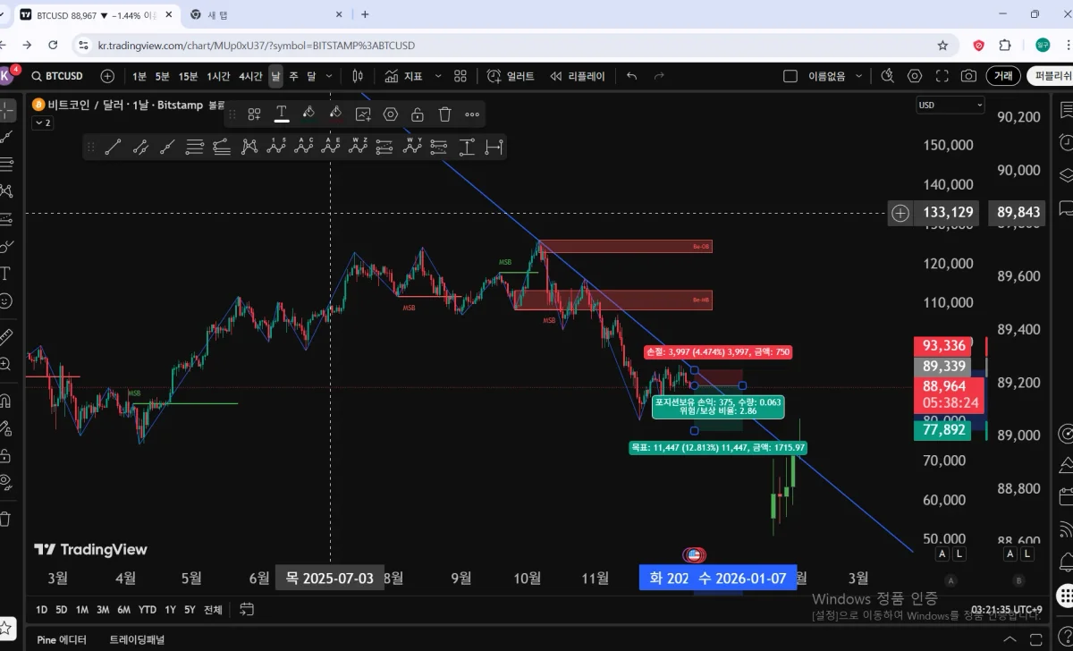Open the BTCUSD symbol search
This screenshot has width=1073, height=651.
click(x=58, y=76)
